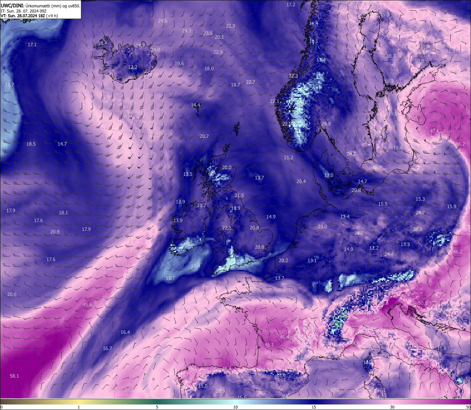Click the 15.9 value label
Image resolution: width=471 pixels, height=410 pixels.
pos(451,206)
